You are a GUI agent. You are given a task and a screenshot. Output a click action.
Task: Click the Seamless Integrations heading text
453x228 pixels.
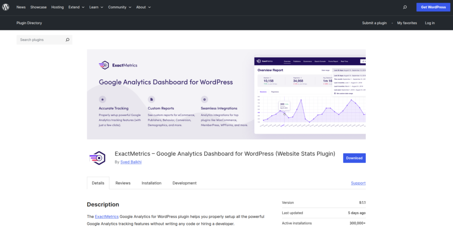tap(219, 108)
